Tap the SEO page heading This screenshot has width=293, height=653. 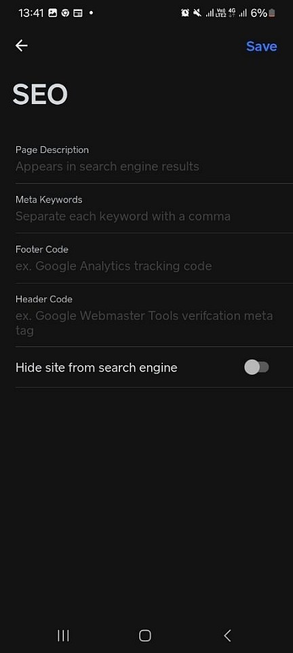pyautogui.click(x=40, y=95)
